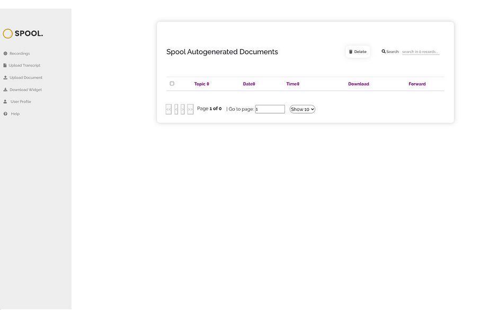Image resolution: width=489 pixels, height=318 pixels.
Task: Open the Help section
Action: tap(15, 113)
